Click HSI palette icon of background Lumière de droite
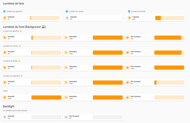This screenshot has height=123, width=190. coord(128,68)
